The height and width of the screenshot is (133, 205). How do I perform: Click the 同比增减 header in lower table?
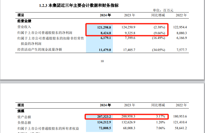click(158, 105)
